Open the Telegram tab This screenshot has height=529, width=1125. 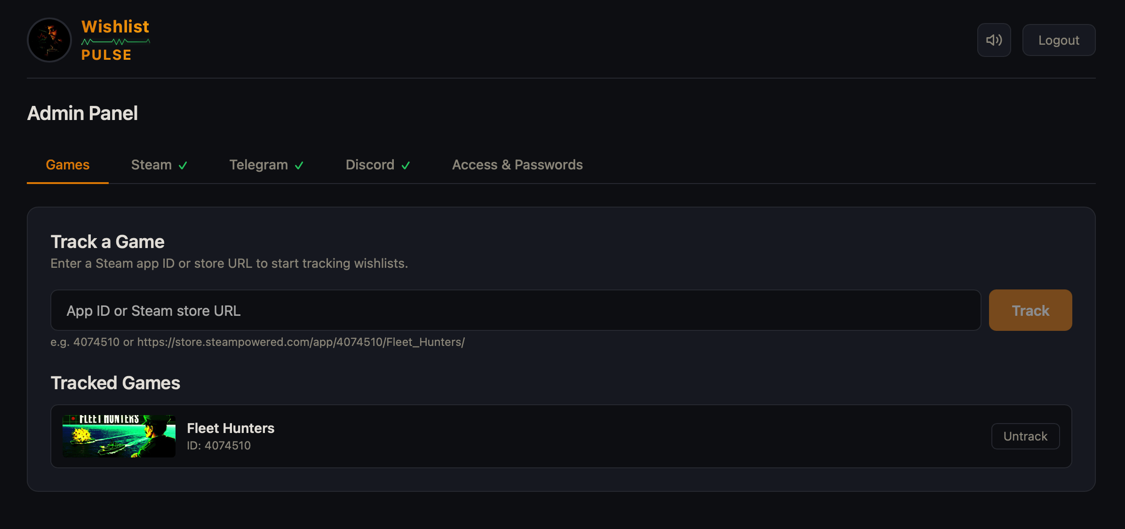coord(258,165)
